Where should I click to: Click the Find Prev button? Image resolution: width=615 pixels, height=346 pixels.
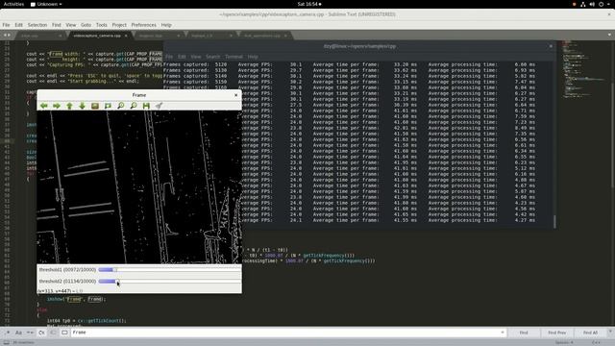[557, 333]
